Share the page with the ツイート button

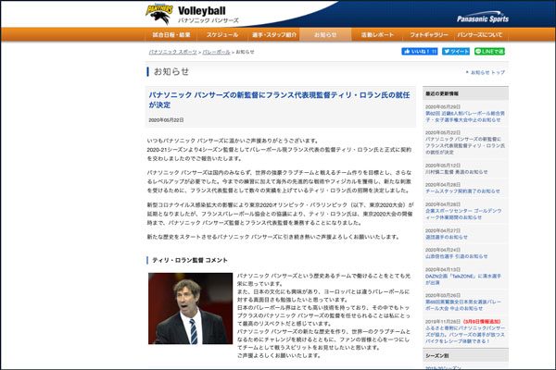(x=455, y=52)
